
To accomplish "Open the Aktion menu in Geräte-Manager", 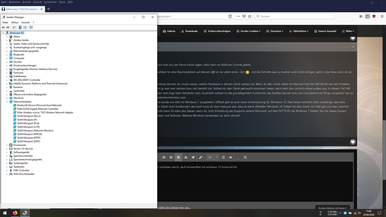I will [15, 22].
